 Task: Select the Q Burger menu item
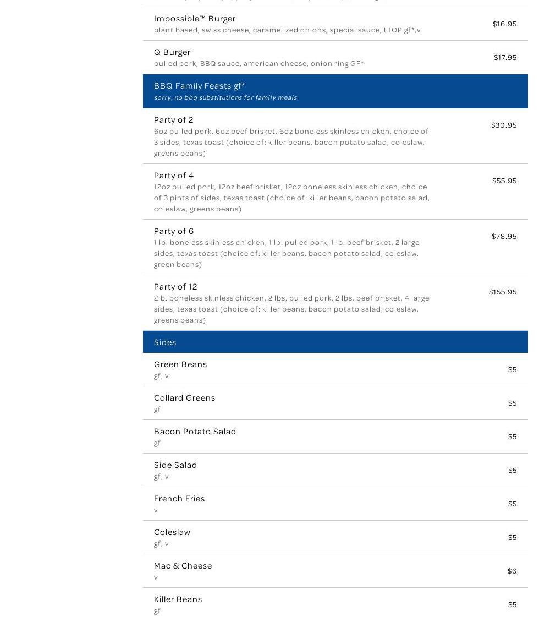tap(172, 52)
